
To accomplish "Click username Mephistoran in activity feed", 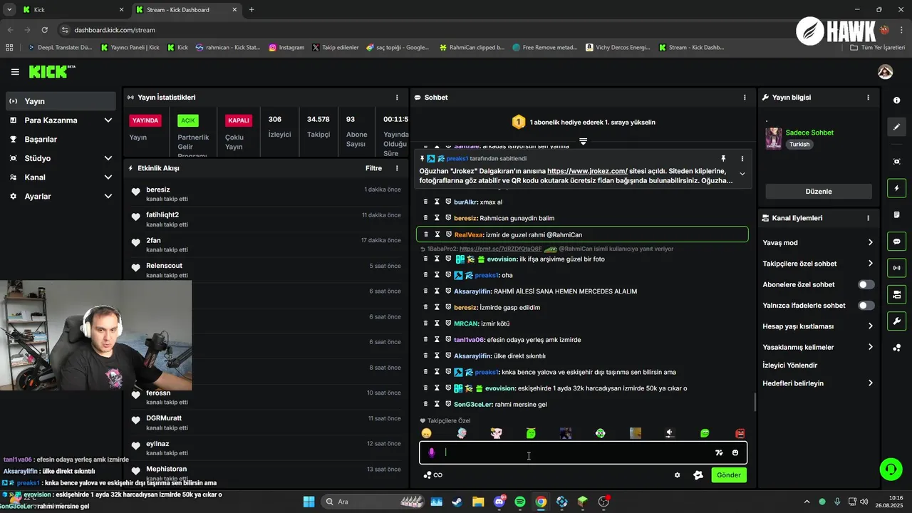I will [x=167, y=469].
